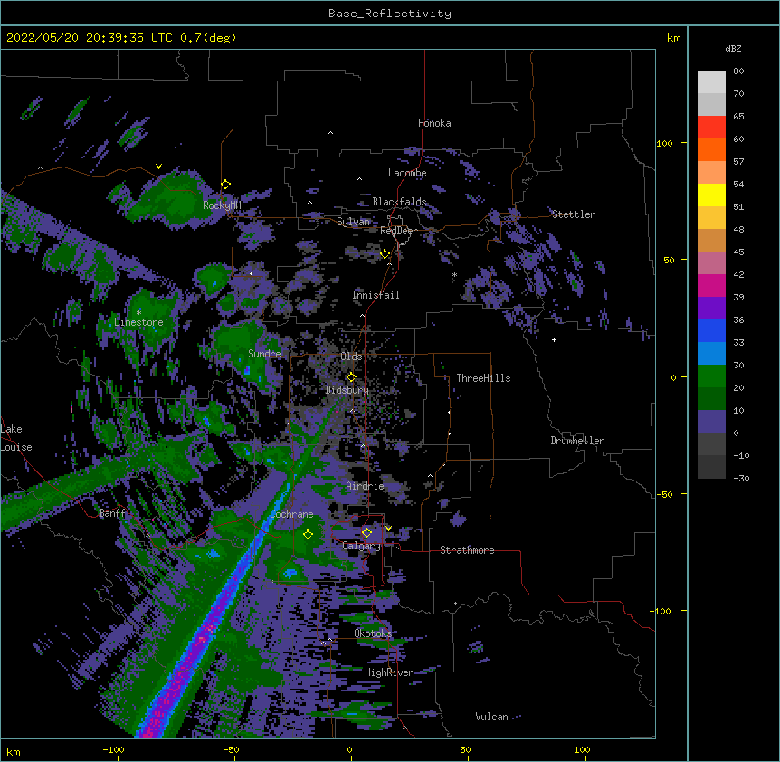Click the Calgary city label
Viewport: 780px width, 762px height.
tap(361, 546)
